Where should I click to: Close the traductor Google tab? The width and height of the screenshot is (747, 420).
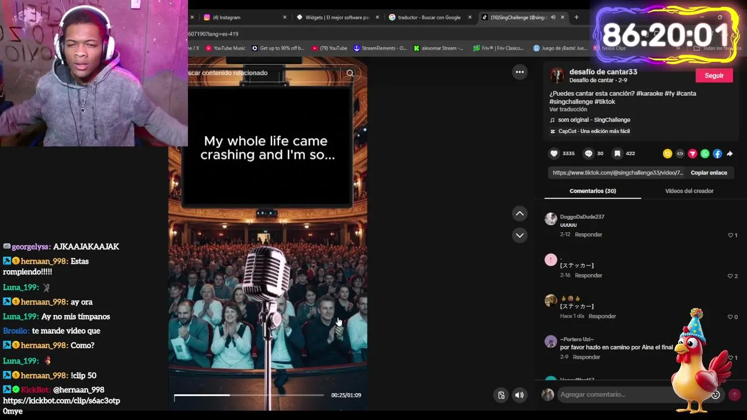point(470,17)
